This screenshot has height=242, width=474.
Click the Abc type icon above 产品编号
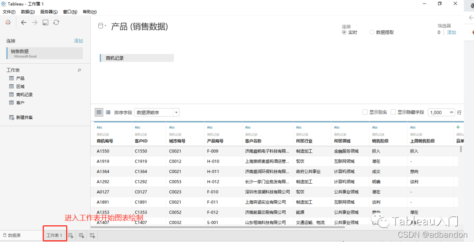210,128
